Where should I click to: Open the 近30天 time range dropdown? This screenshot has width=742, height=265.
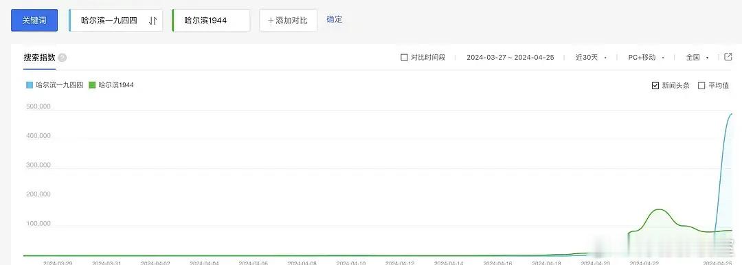[x=591, y=57]
